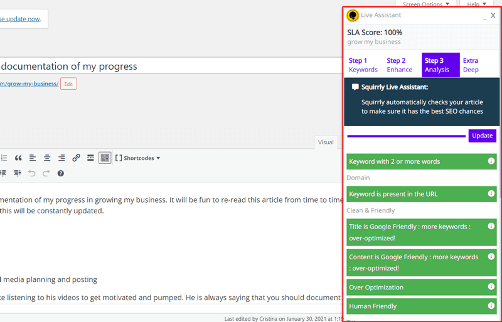Click the insert link chain icon
Viewport: 502px width, 322px height.
(x=76, y=158)
